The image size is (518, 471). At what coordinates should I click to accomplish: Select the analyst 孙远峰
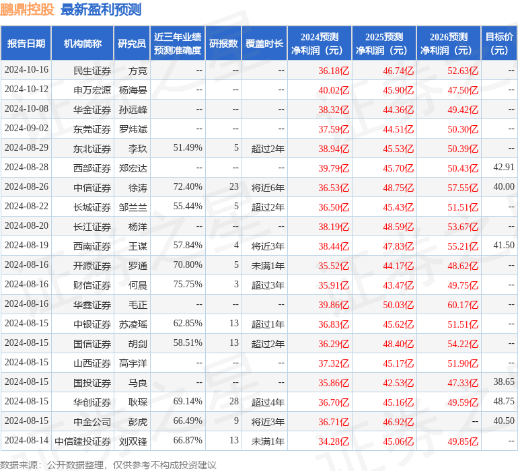[x=133, y=110]
